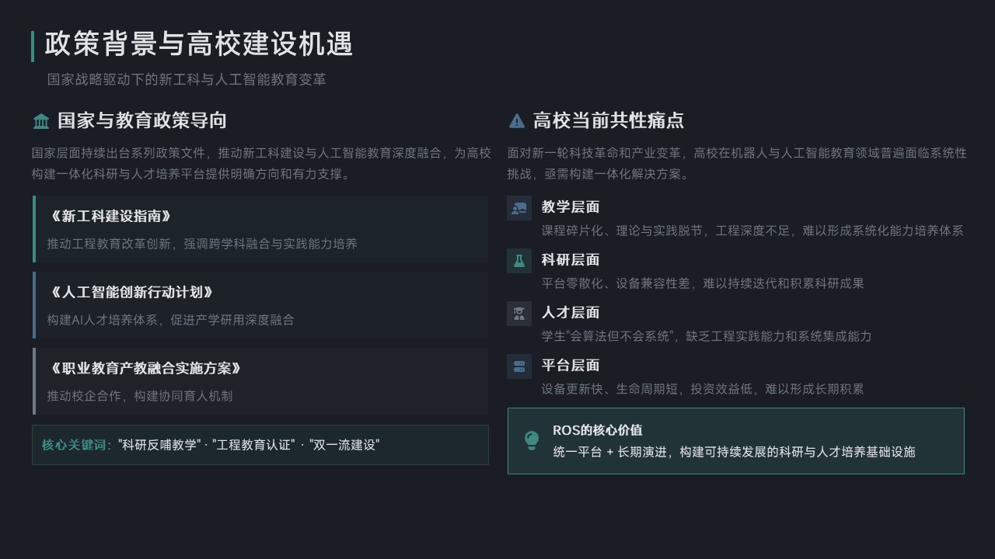Viewport: 995px width, 559px height.
Task: Click the 国家与教育政策导向 section heading
Action: coord(142,121)
